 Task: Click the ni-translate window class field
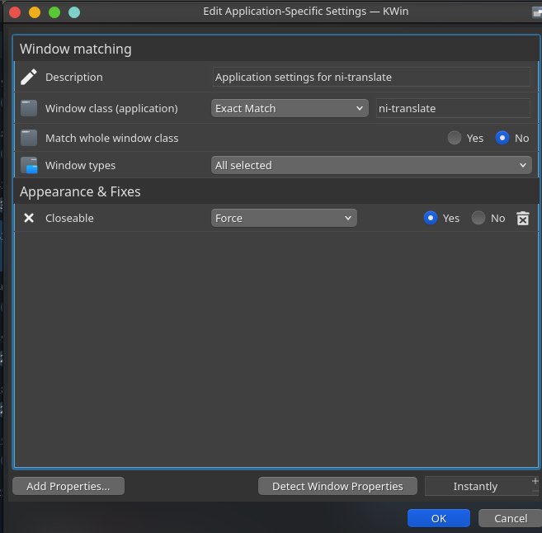point(453,108)
